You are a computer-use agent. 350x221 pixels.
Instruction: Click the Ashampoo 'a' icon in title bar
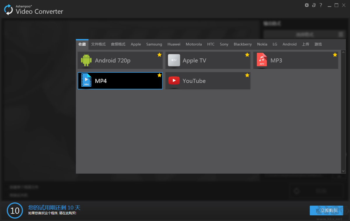point(314,5)
